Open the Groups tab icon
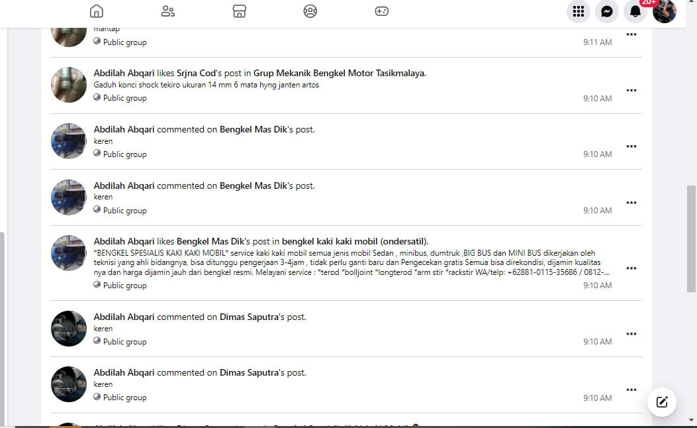The image size is (697, 428). 310,11
